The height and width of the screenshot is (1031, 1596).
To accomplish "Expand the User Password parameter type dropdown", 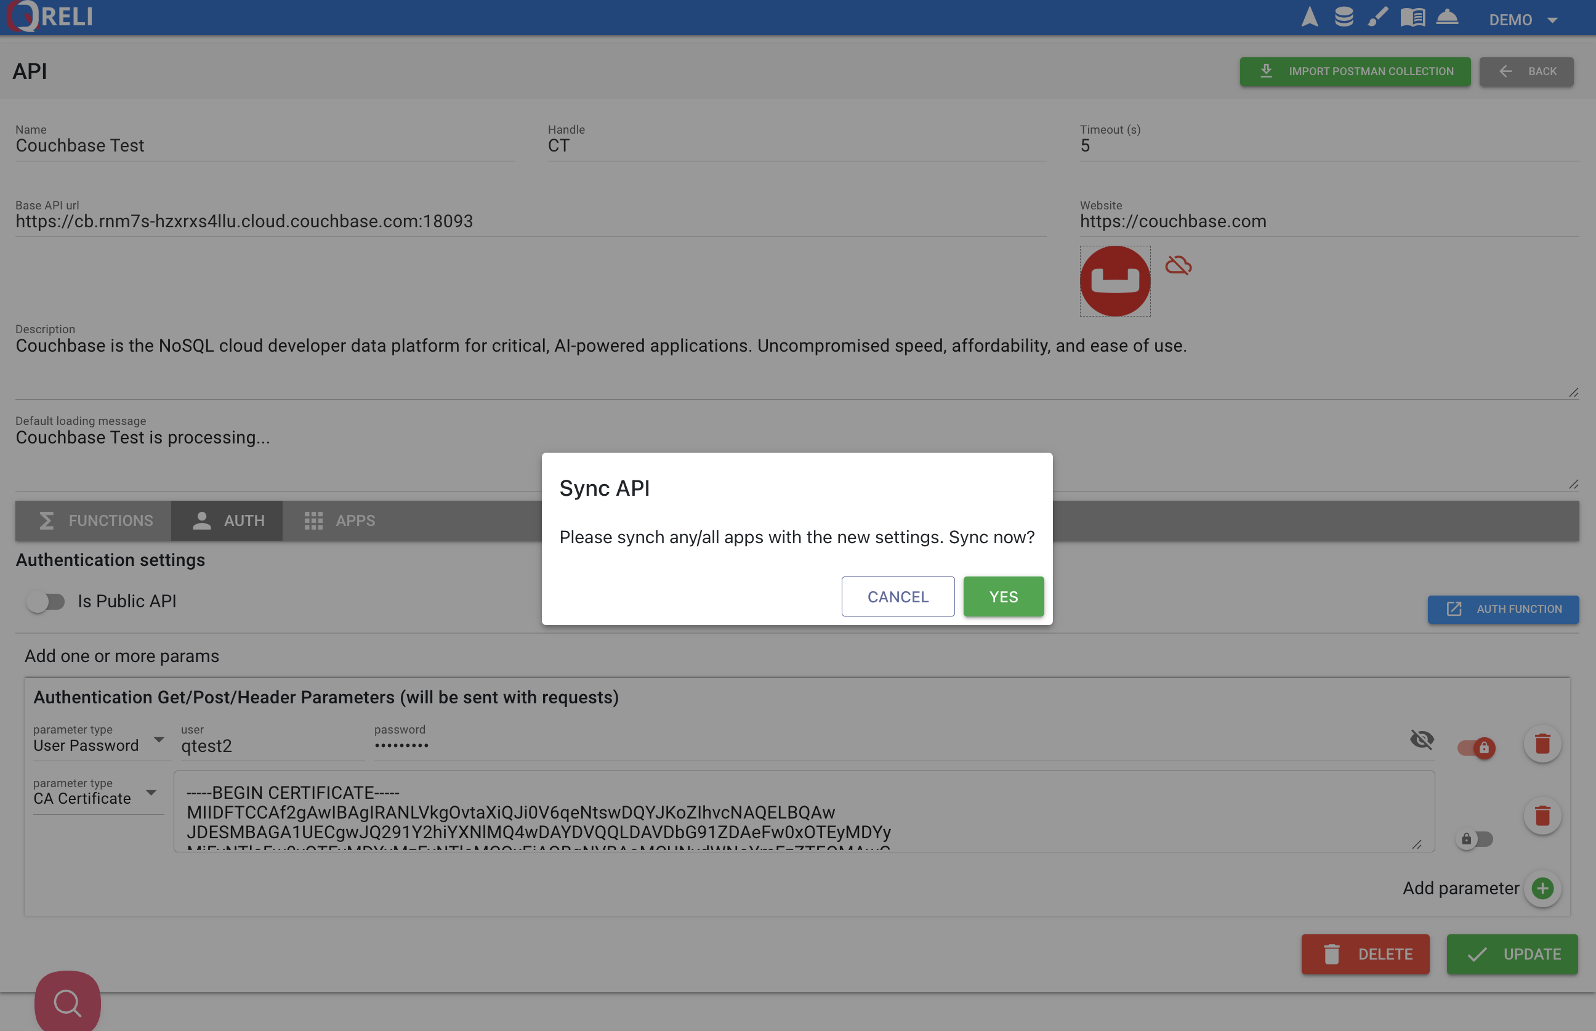I will [x=99, y=745].
